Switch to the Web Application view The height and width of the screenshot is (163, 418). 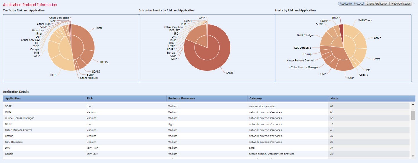coord(401,4)
